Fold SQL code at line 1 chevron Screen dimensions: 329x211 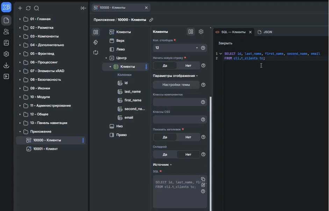pos(221,54)
